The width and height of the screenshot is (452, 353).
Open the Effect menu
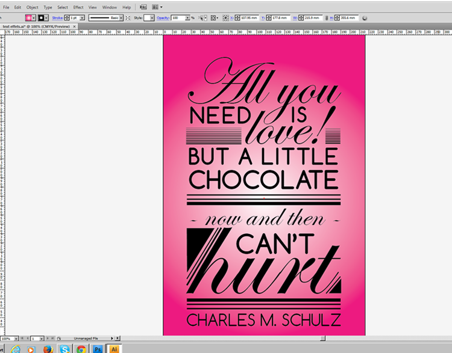pos(78,7)
